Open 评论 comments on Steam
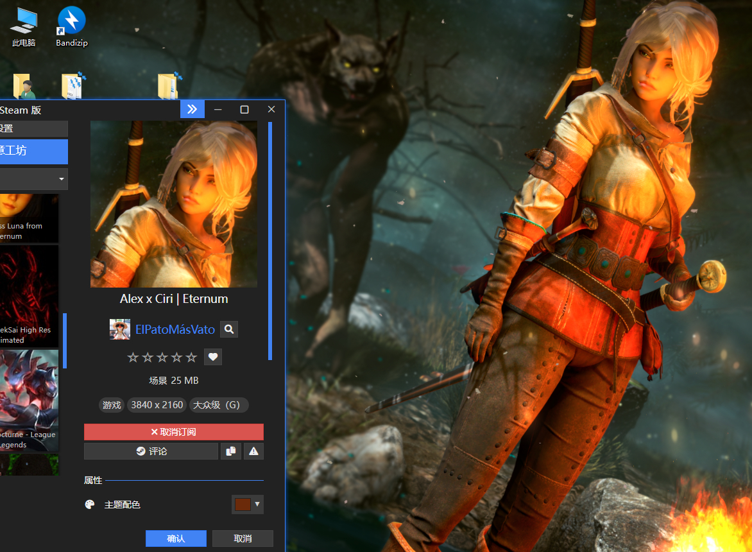 coord(151,451)
